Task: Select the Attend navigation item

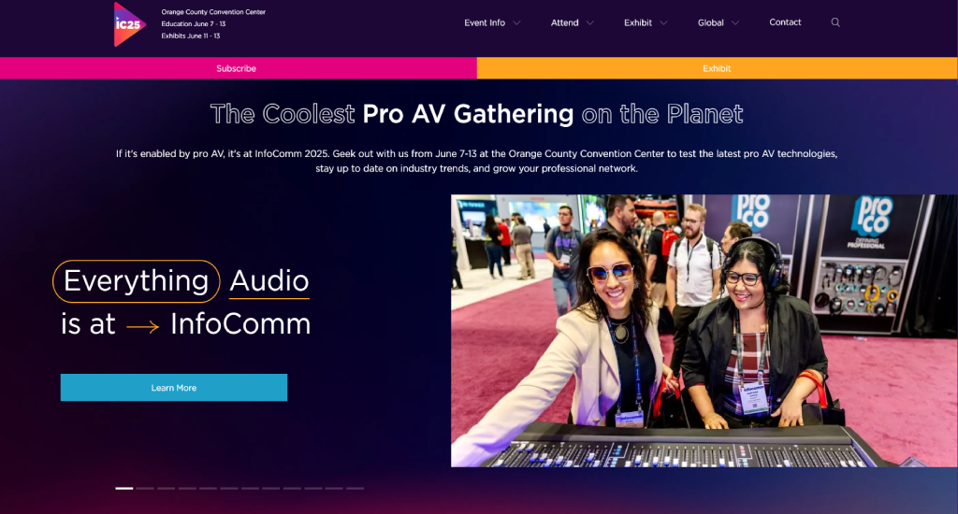Action: click(564, 22)
